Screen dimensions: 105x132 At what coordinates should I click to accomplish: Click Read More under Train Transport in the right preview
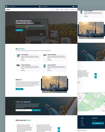click(x=86, y=16)
